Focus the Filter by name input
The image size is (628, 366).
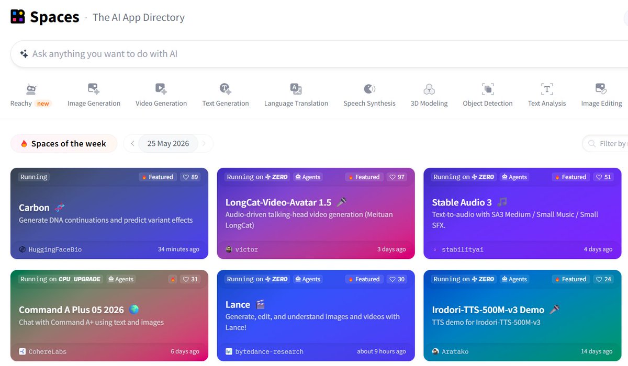[x=605, y=143]
